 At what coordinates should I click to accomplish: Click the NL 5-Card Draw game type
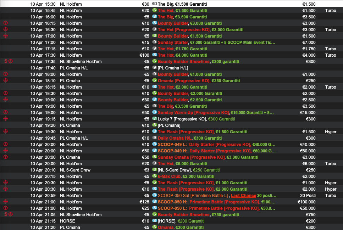[75, 170]
